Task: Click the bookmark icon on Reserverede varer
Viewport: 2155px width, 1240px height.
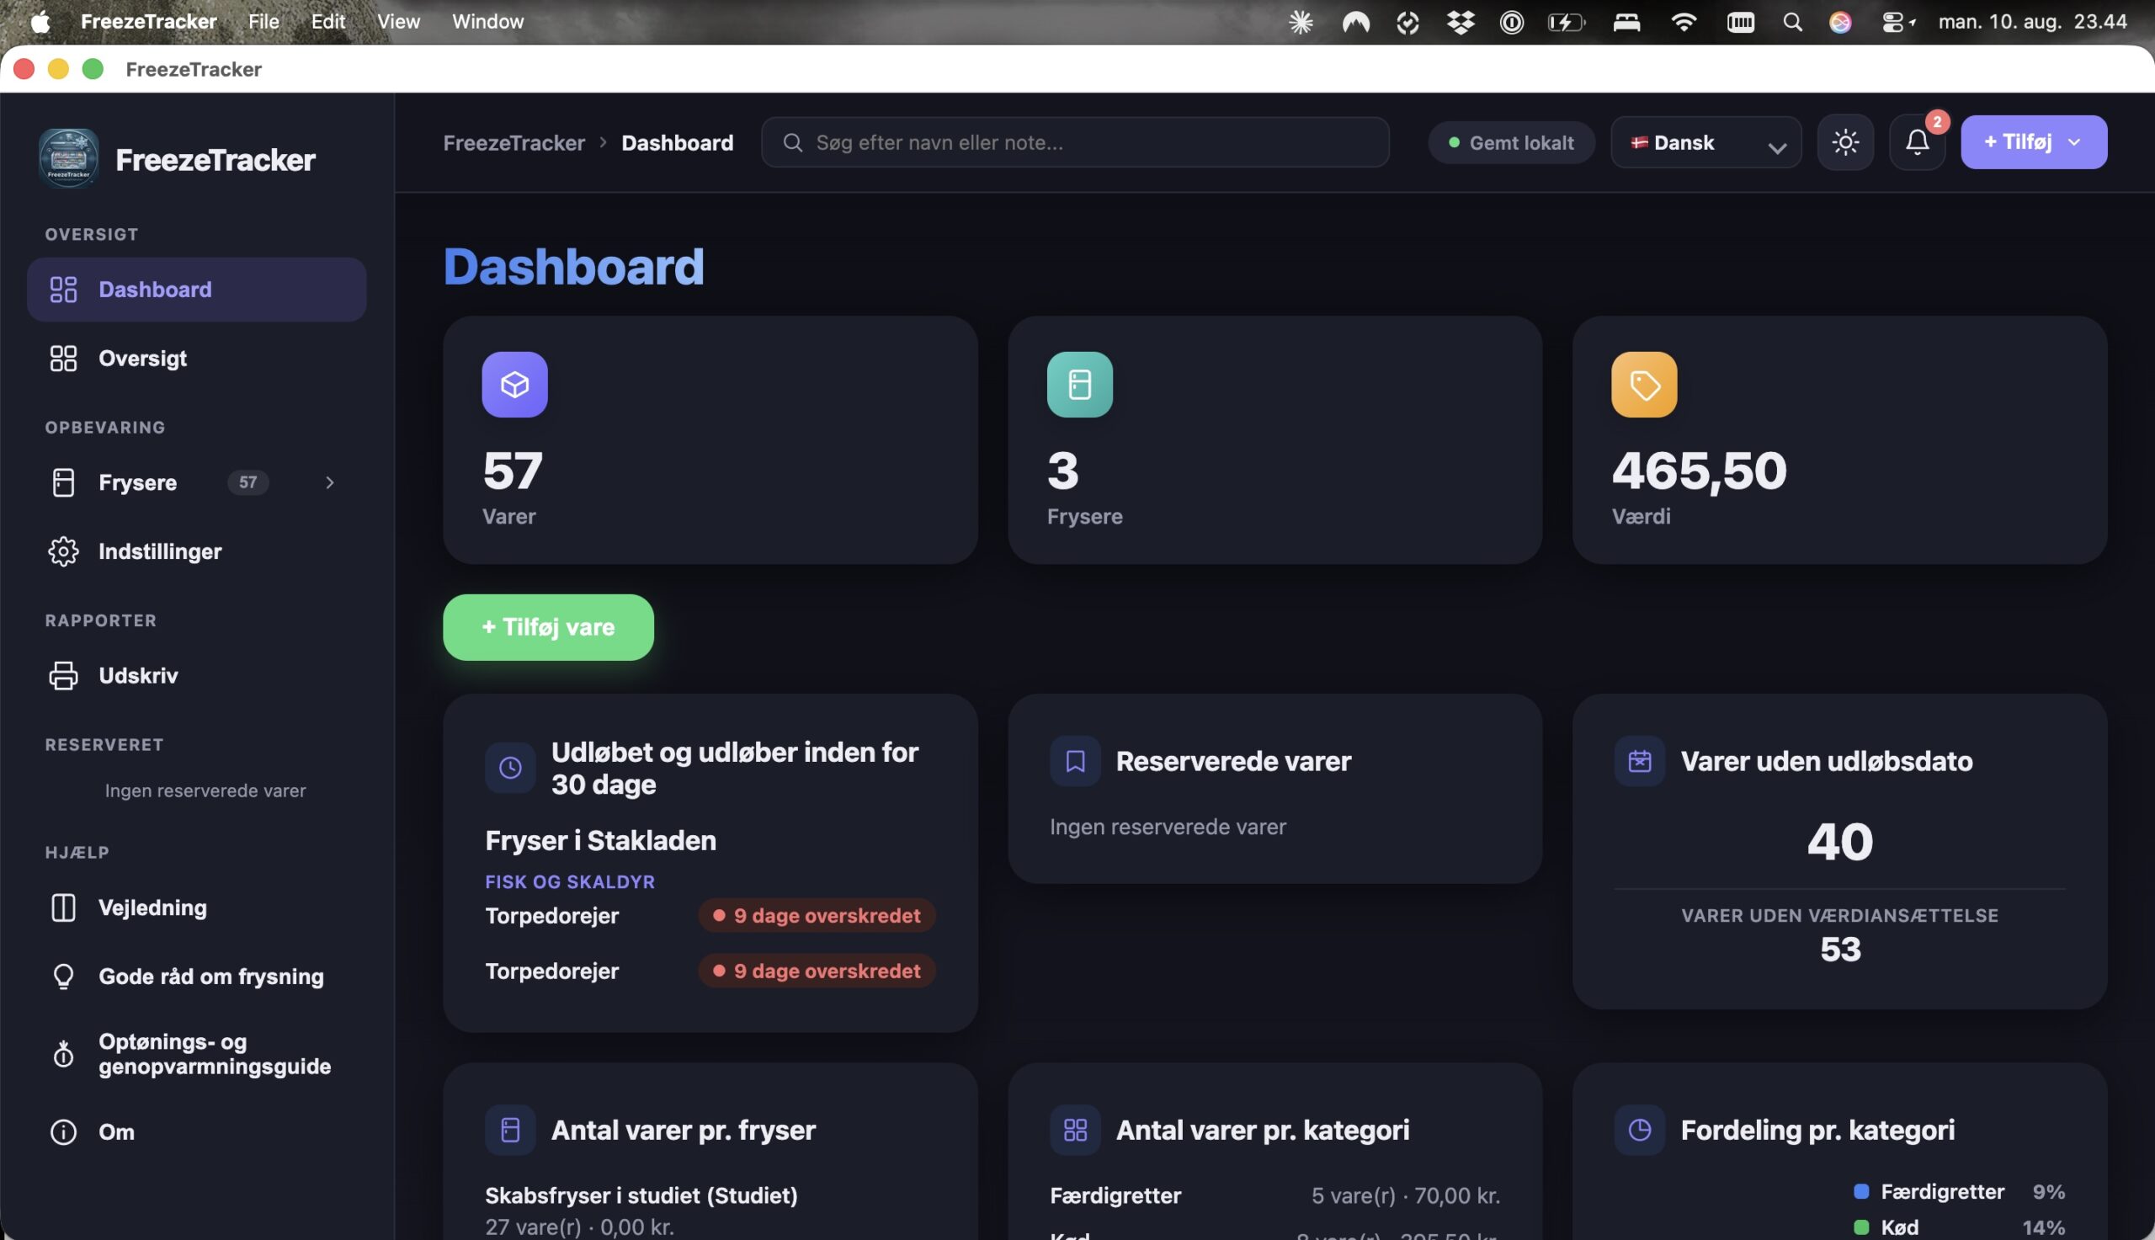Action: point(1074,761)
